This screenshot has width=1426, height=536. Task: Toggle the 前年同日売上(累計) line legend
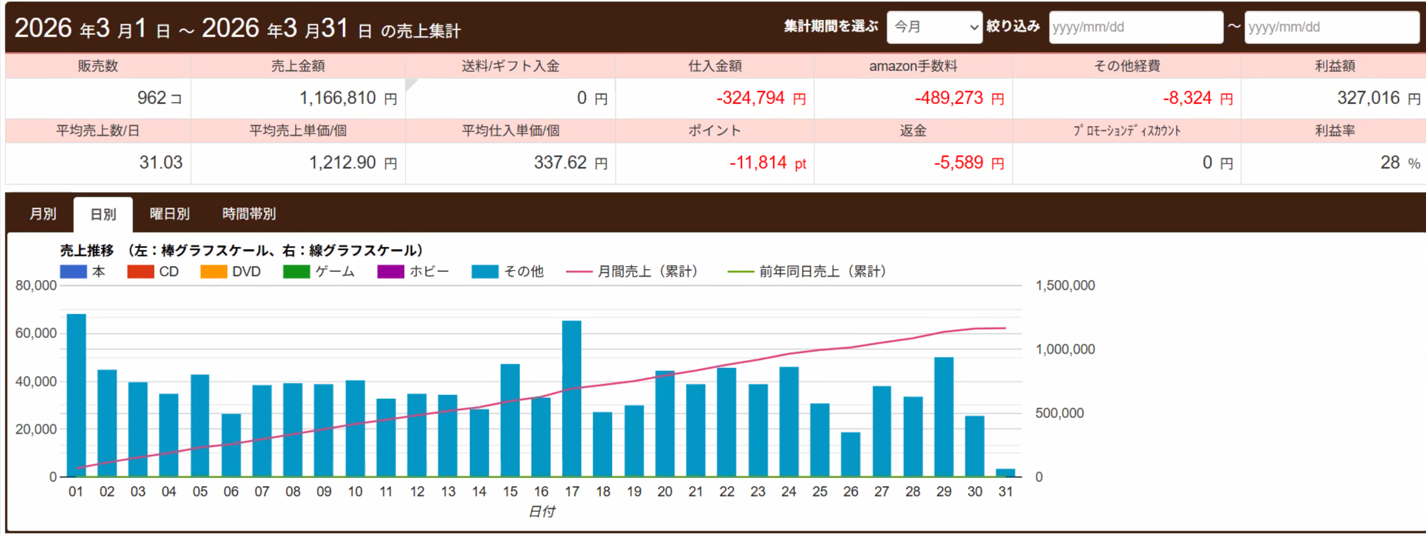[x=740, y=271]
